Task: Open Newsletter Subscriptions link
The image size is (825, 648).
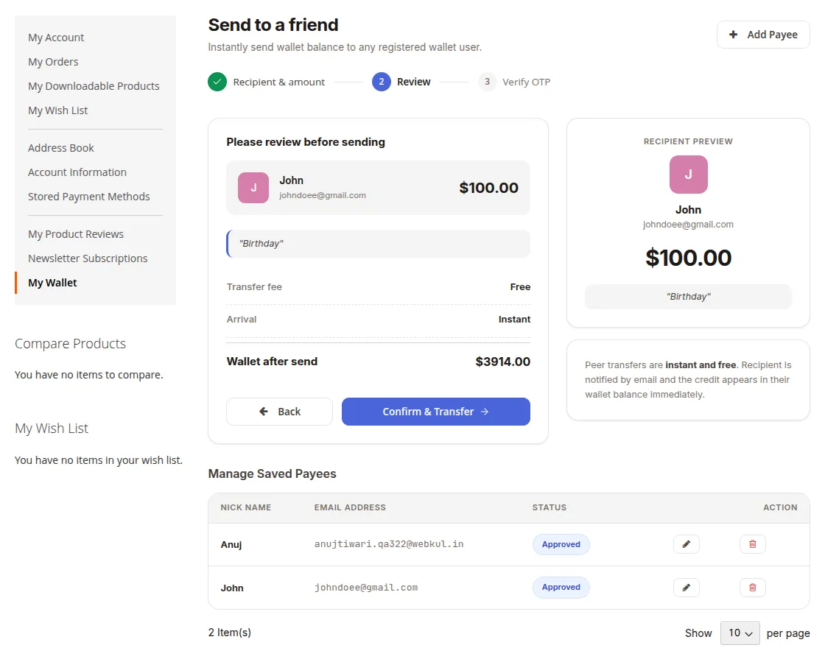Action: (x=88, y=258)
